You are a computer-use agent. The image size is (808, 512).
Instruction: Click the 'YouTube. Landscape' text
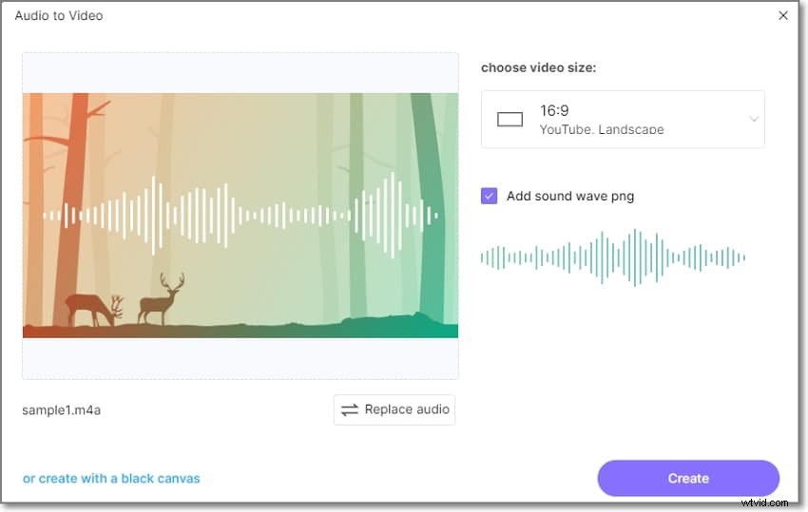pos(602,129)
